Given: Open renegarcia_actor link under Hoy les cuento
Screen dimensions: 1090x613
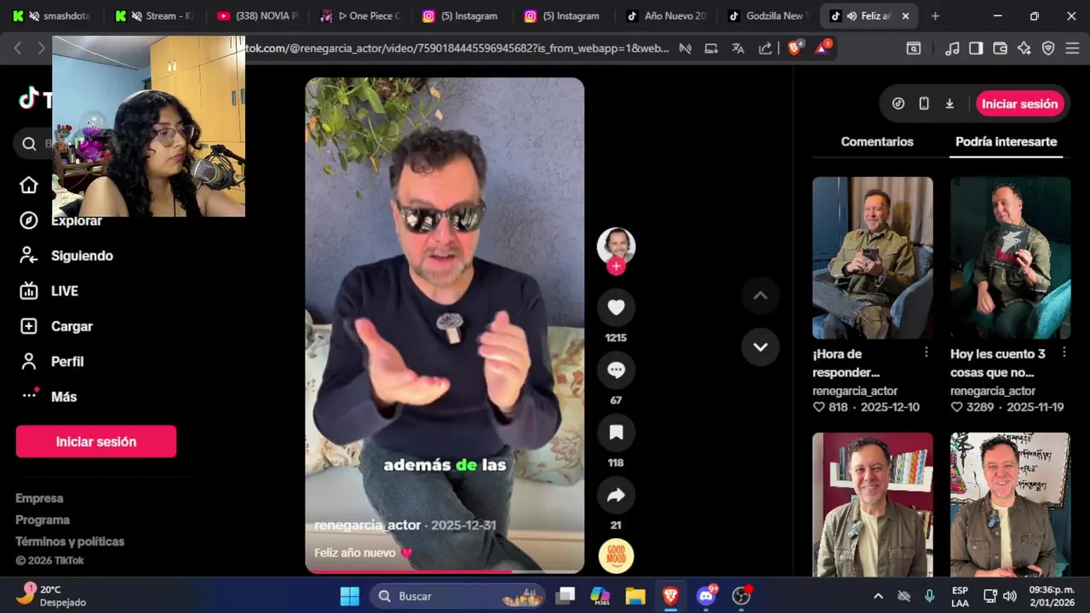Looking at the screenshot, I should click(x=993, y=392).
